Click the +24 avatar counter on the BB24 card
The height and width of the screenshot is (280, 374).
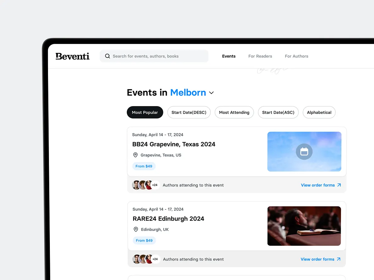pos(155,185)
